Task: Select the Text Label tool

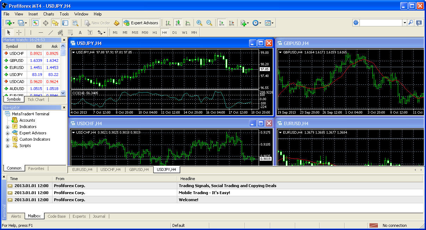Action: click(x=90, y=32)
